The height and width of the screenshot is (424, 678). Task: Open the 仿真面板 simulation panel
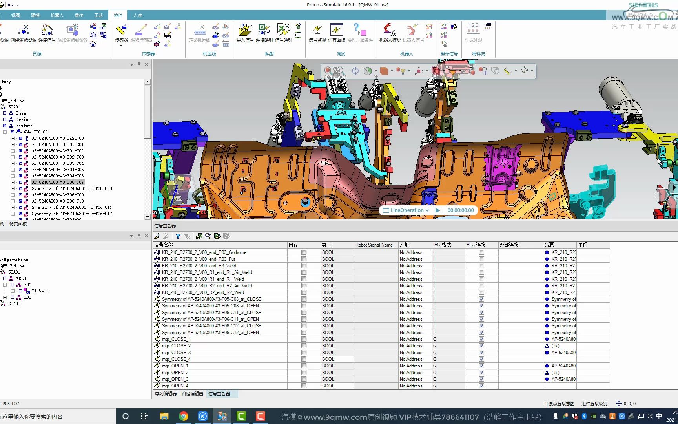click(x=336, y=30)
